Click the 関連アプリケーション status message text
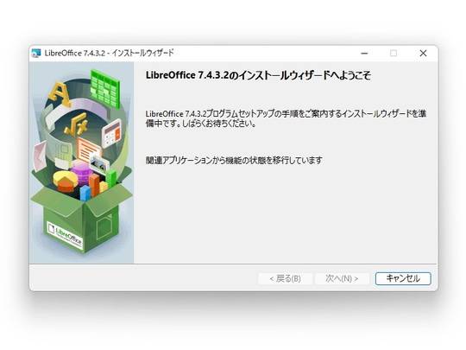Screen dimensions: 466x350 coord(234,161)
